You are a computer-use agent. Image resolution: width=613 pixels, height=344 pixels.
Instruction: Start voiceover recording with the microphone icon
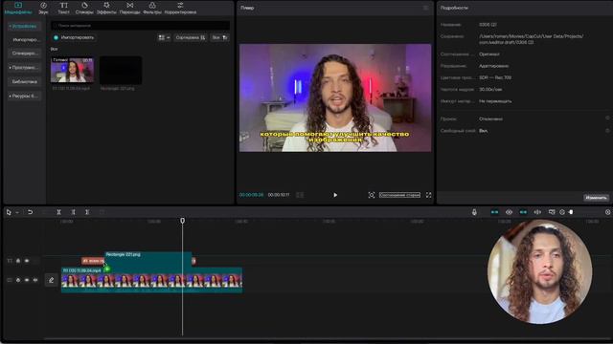tap(474, 212)
